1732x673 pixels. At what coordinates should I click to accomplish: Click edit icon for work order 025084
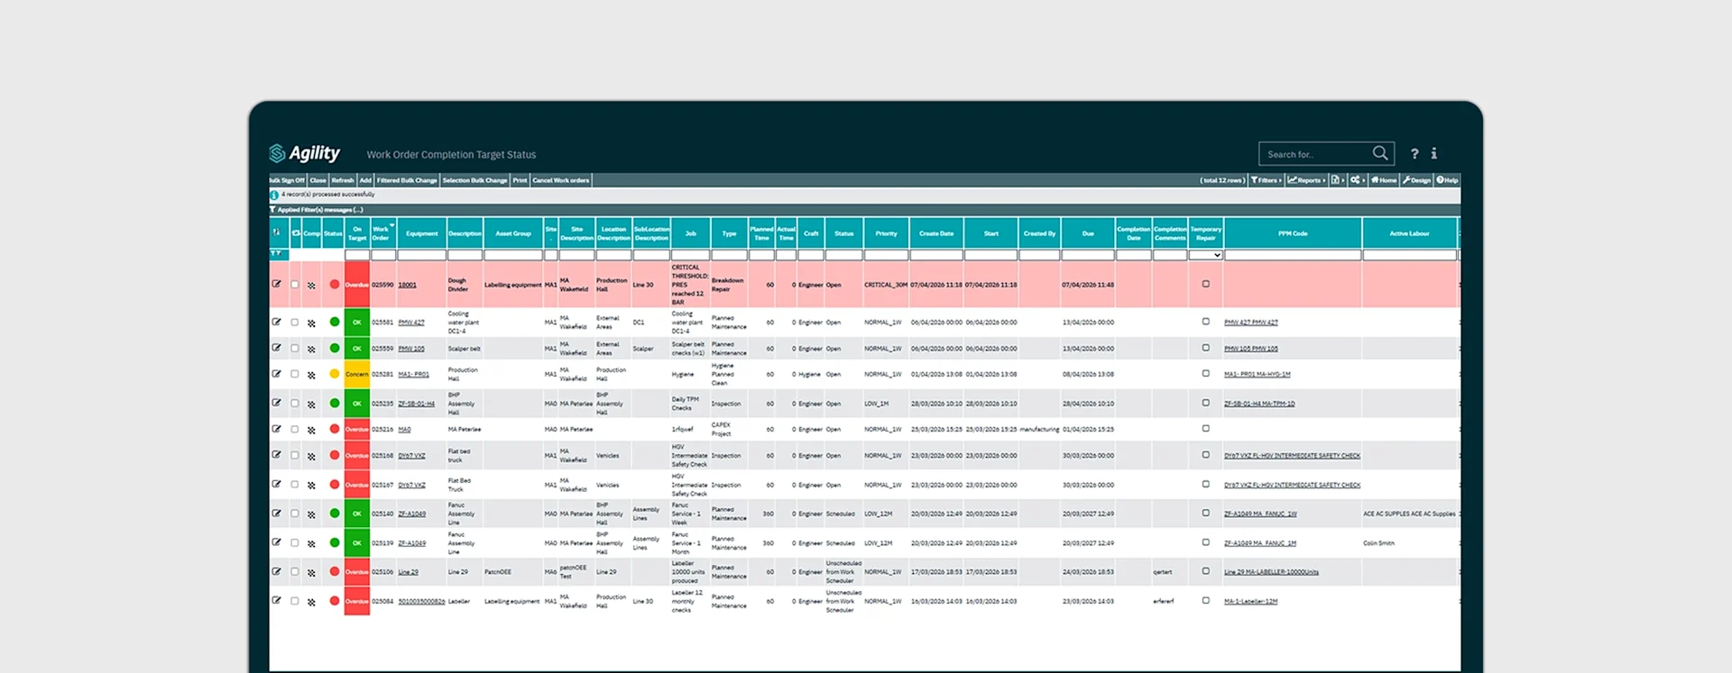(277, 600)
